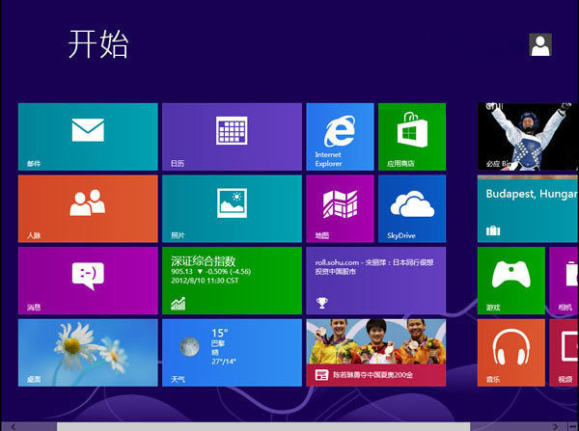Open the Maps tile (地图)
579x431 pixels.
[x=340, y=209]
